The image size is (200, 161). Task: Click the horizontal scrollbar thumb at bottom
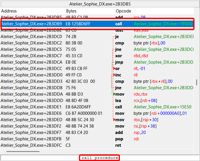coord(23,151)
